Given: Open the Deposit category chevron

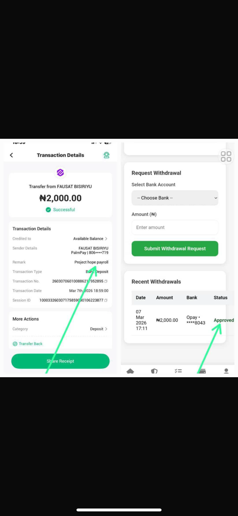Looking at the screenshot, I should pyautogui.click(x=106, y=329).
